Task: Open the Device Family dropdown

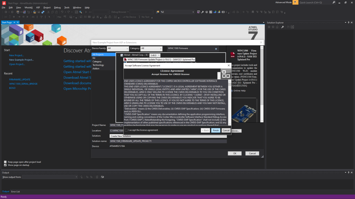Action: click(x=118, y=48)
